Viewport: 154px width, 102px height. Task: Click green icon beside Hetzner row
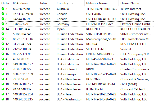click(x=3, y=24)
